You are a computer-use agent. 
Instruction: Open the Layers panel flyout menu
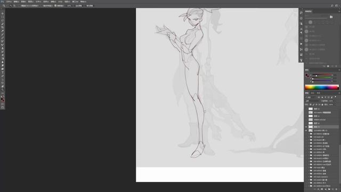coord(339,93)
